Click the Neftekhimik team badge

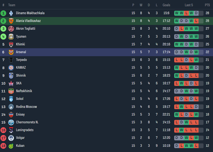[x=11, y=91]
